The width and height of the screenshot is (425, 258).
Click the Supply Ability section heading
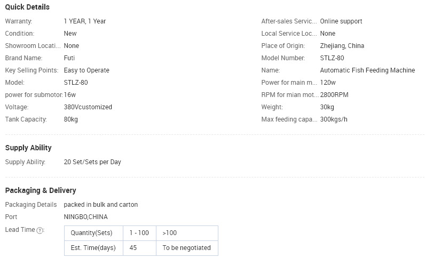point(28,148)
